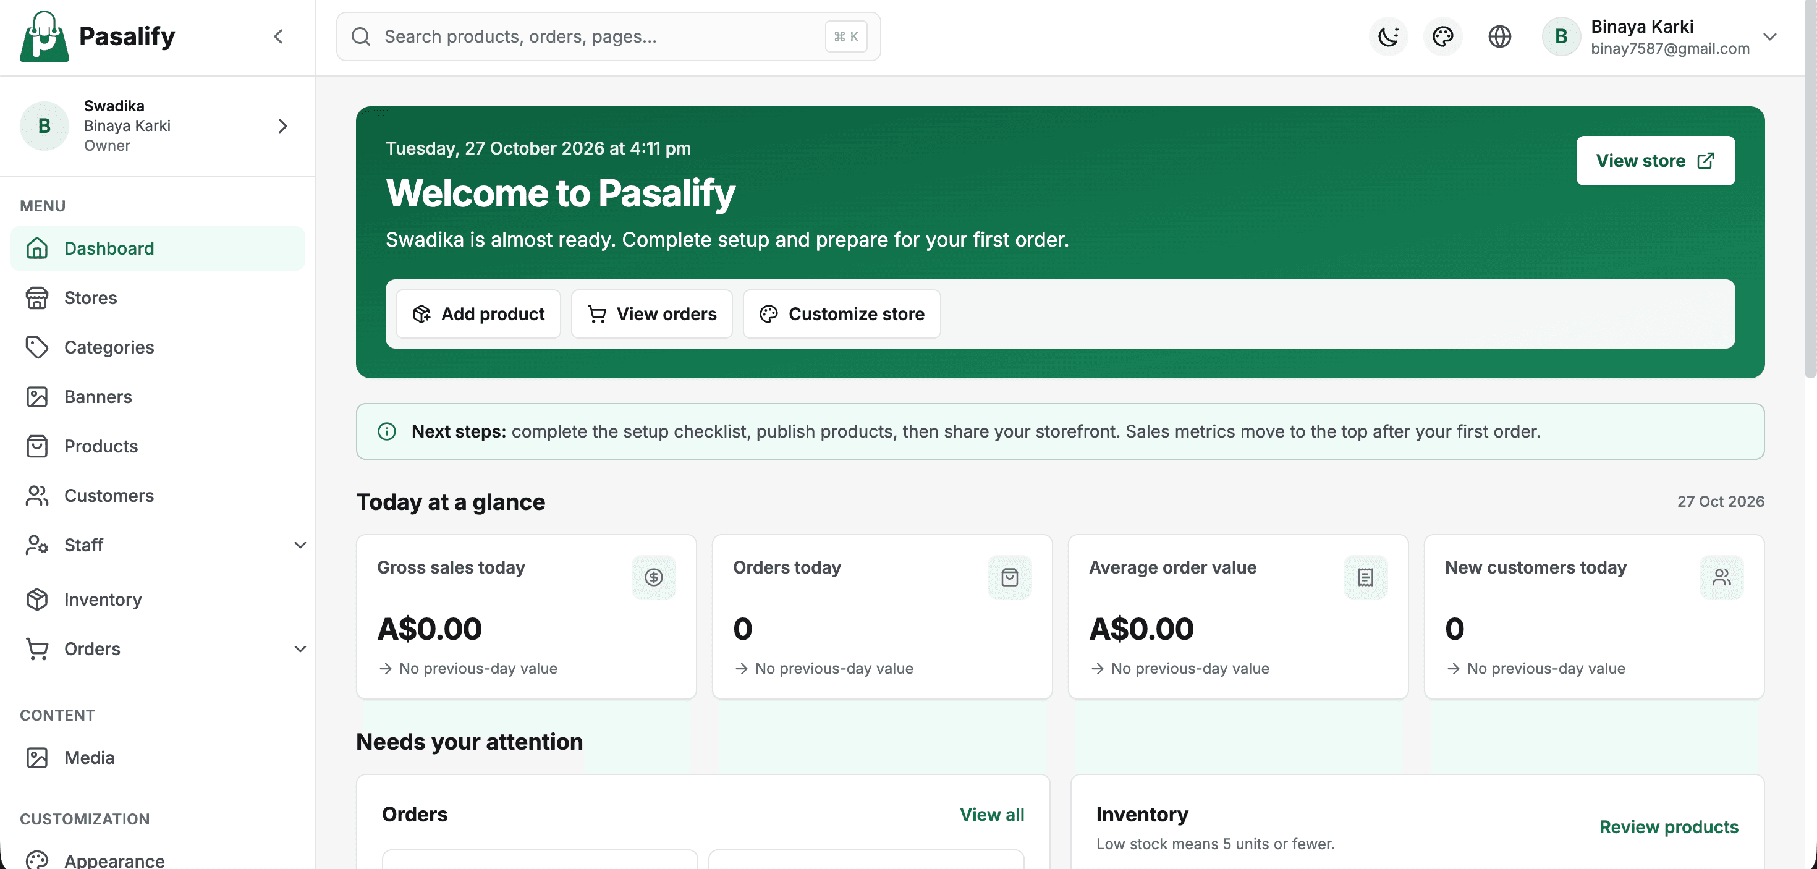Click the Swadika store avatar B
The height and width of the screenshot is (869, 1817).
coord(44,126)
